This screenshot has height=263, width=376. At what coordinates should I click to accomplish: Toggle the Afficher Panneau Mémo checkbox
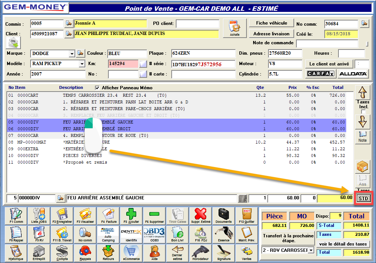(x=97, y=88)
